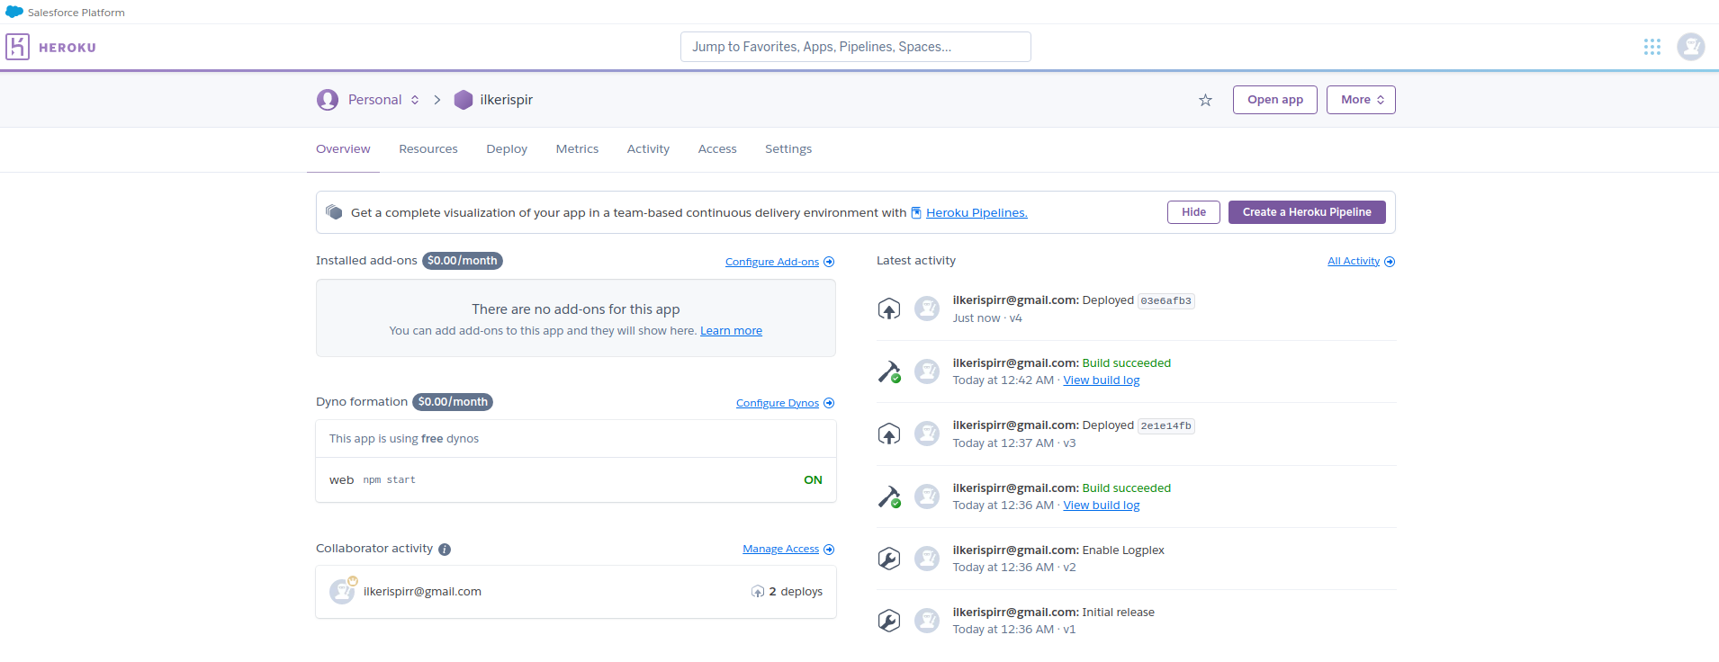The width and height of the screenshot is (1719, 662).
Task: Click the deploy icon for release v4
Action: 889,309
